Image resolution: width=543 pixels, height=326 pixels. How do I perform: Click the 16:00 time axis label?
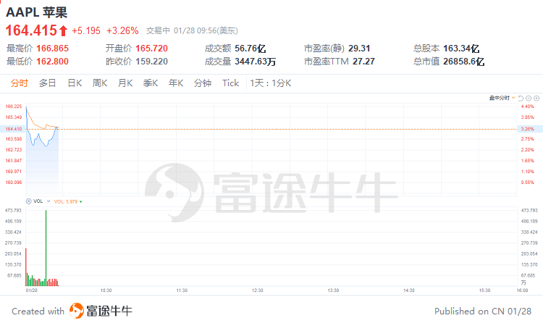[x=522, y=291]
